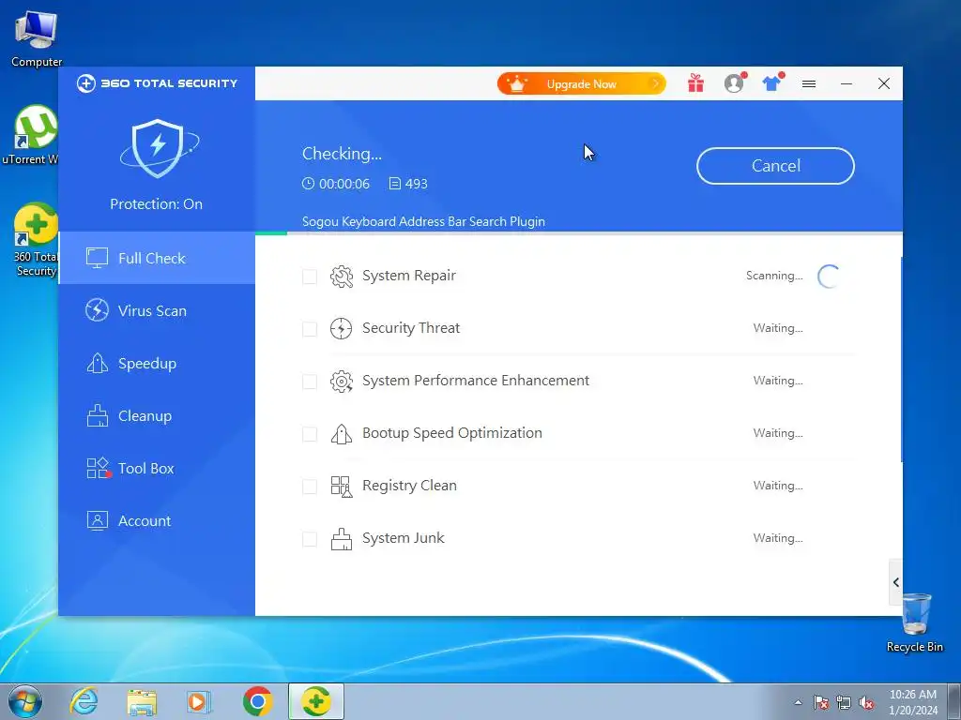Click the Action Center flag tray icon

point(821,703)
